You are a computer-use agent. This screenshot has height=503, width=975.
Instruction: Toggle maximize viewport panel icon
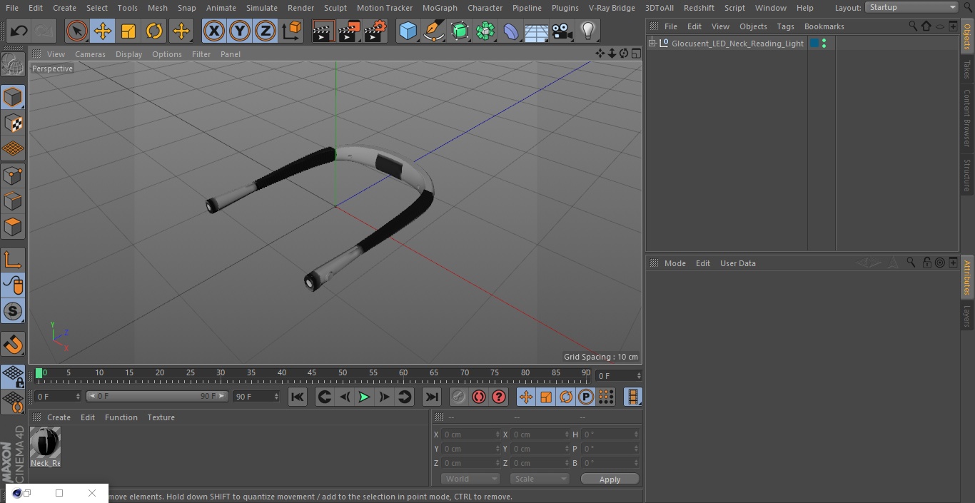click(635, 54)
